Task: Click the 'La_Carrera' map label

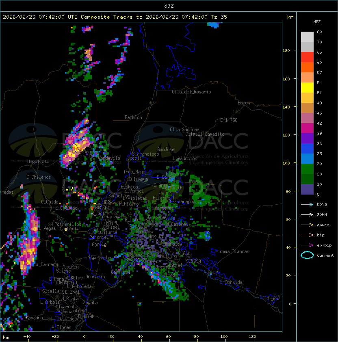Action: 45,264
